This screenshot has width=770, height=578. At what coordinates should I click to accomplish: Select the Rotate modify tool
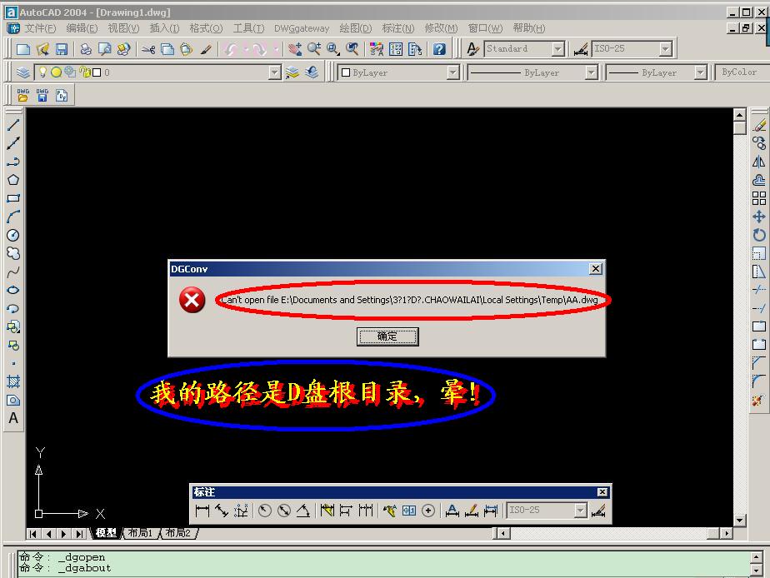(x=758, y=235)
